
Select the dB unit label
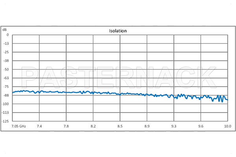click(4, 29)
